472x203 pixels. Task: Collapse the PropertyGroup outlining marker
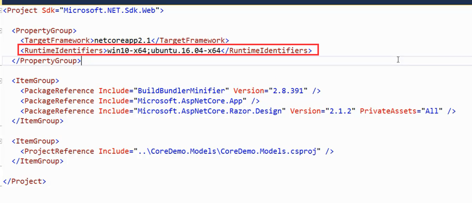1,31
